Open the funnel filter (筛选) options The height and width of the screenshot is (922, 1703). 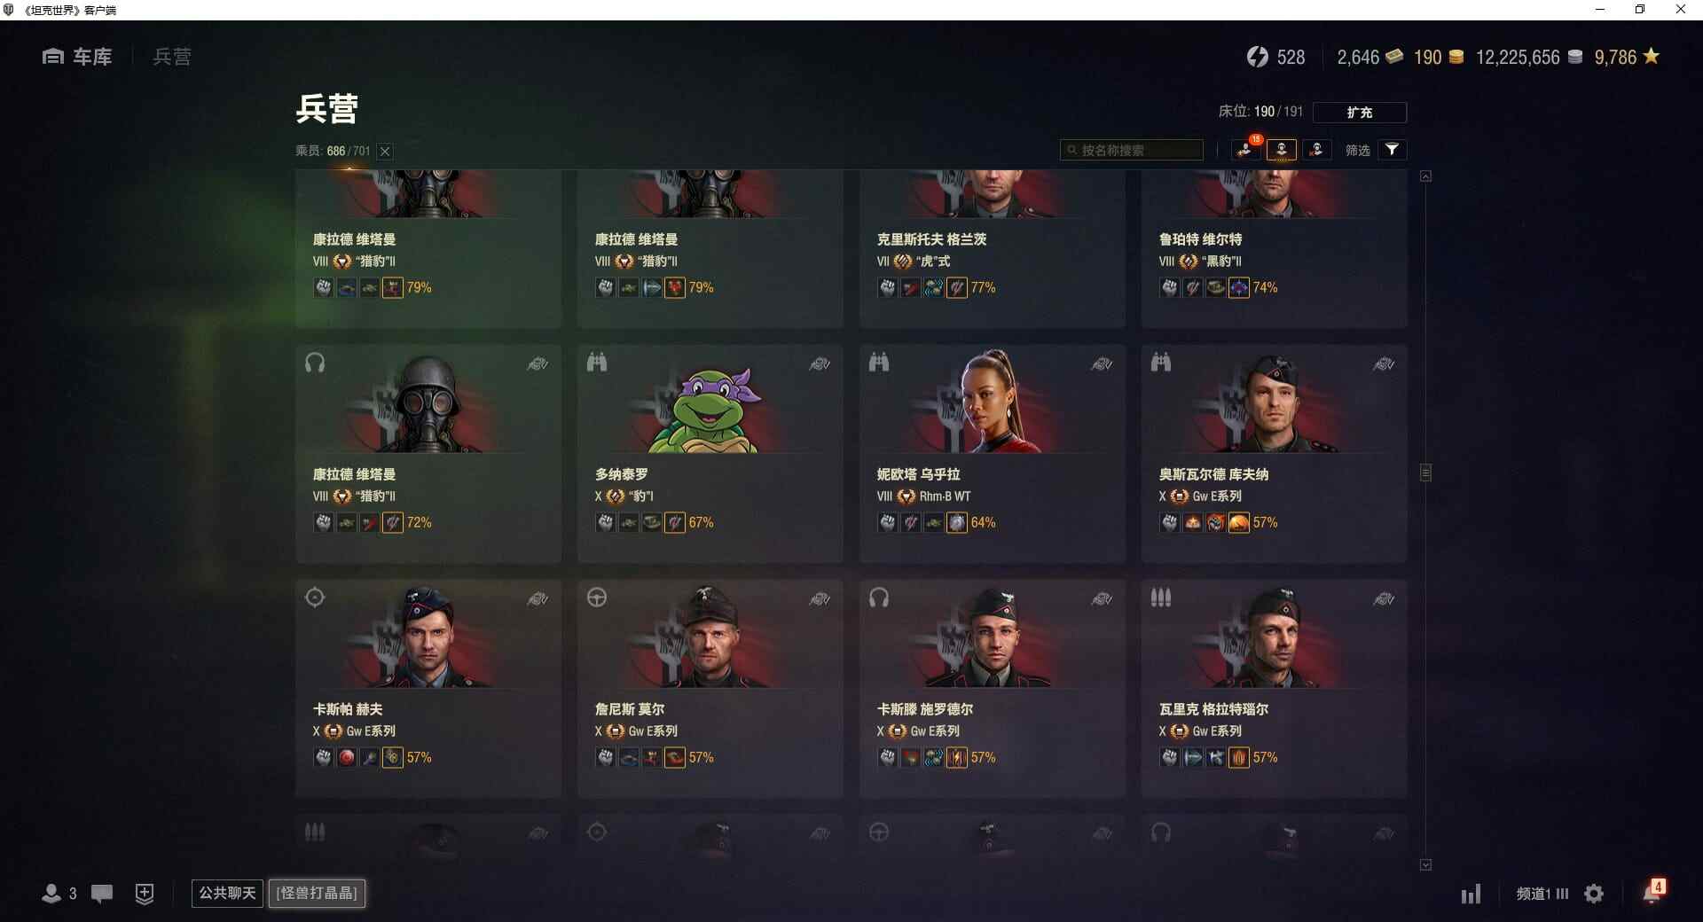[1393, 150]
